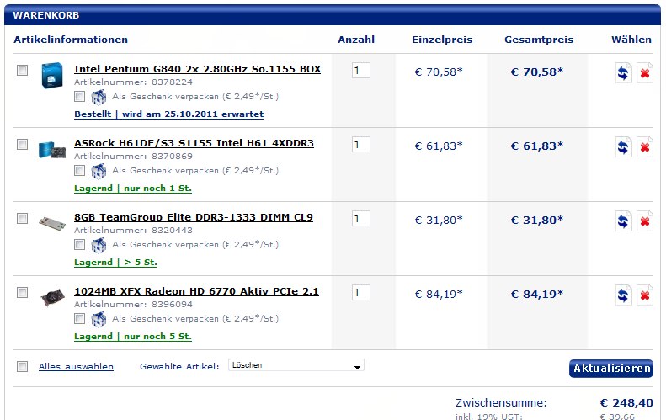Open ASRock H61DE/S3 S1155 product link
Viewport: 666px width, 420px height.
(x=194, y=143)
